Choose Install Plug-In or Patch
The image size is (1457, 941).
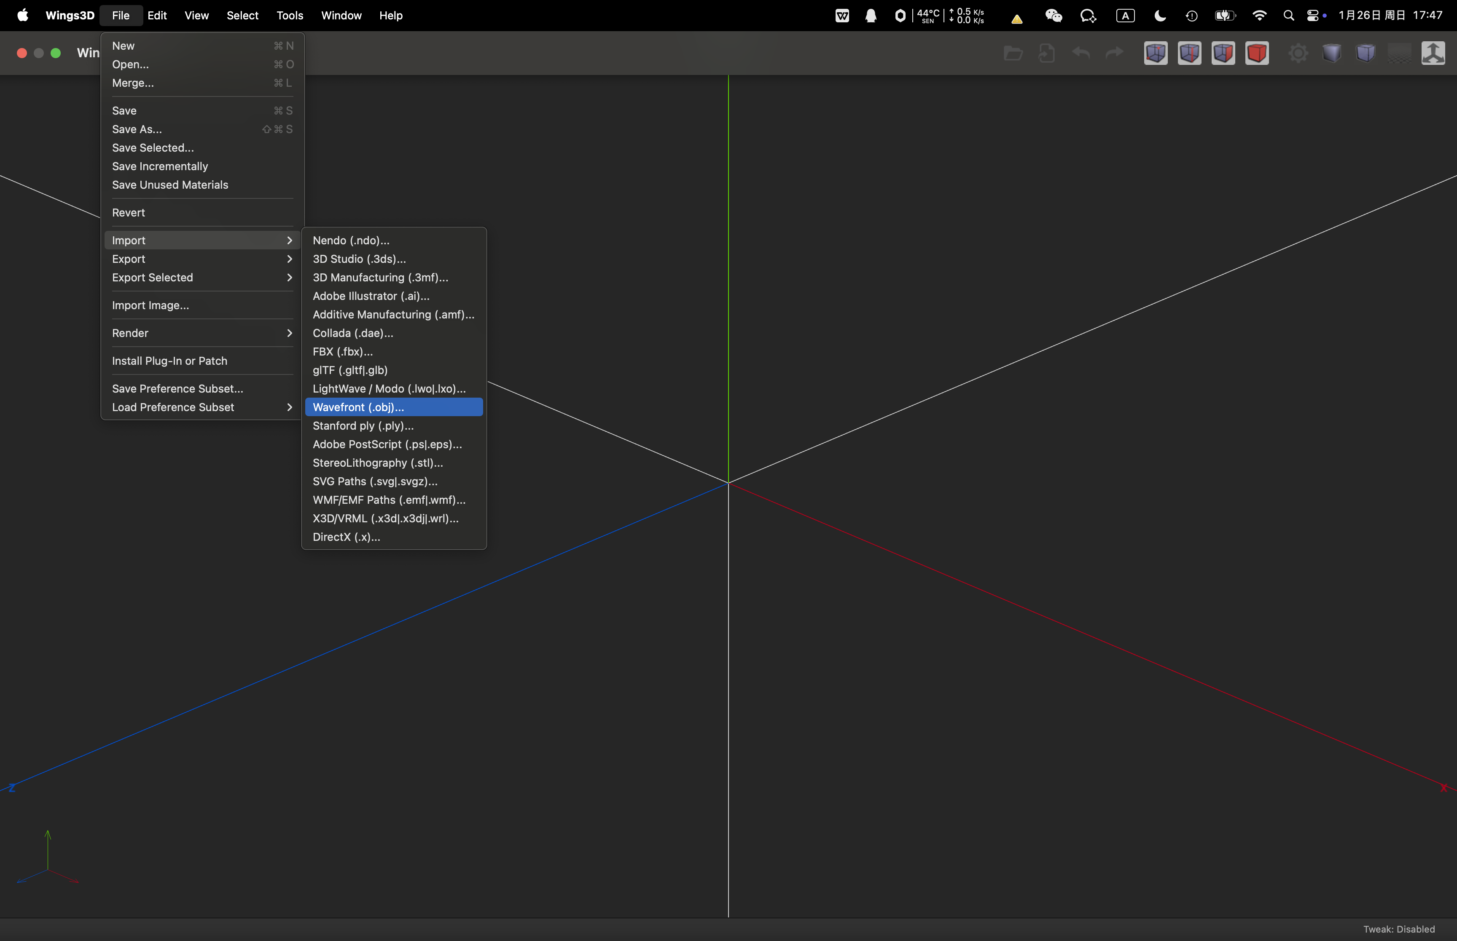202,361
